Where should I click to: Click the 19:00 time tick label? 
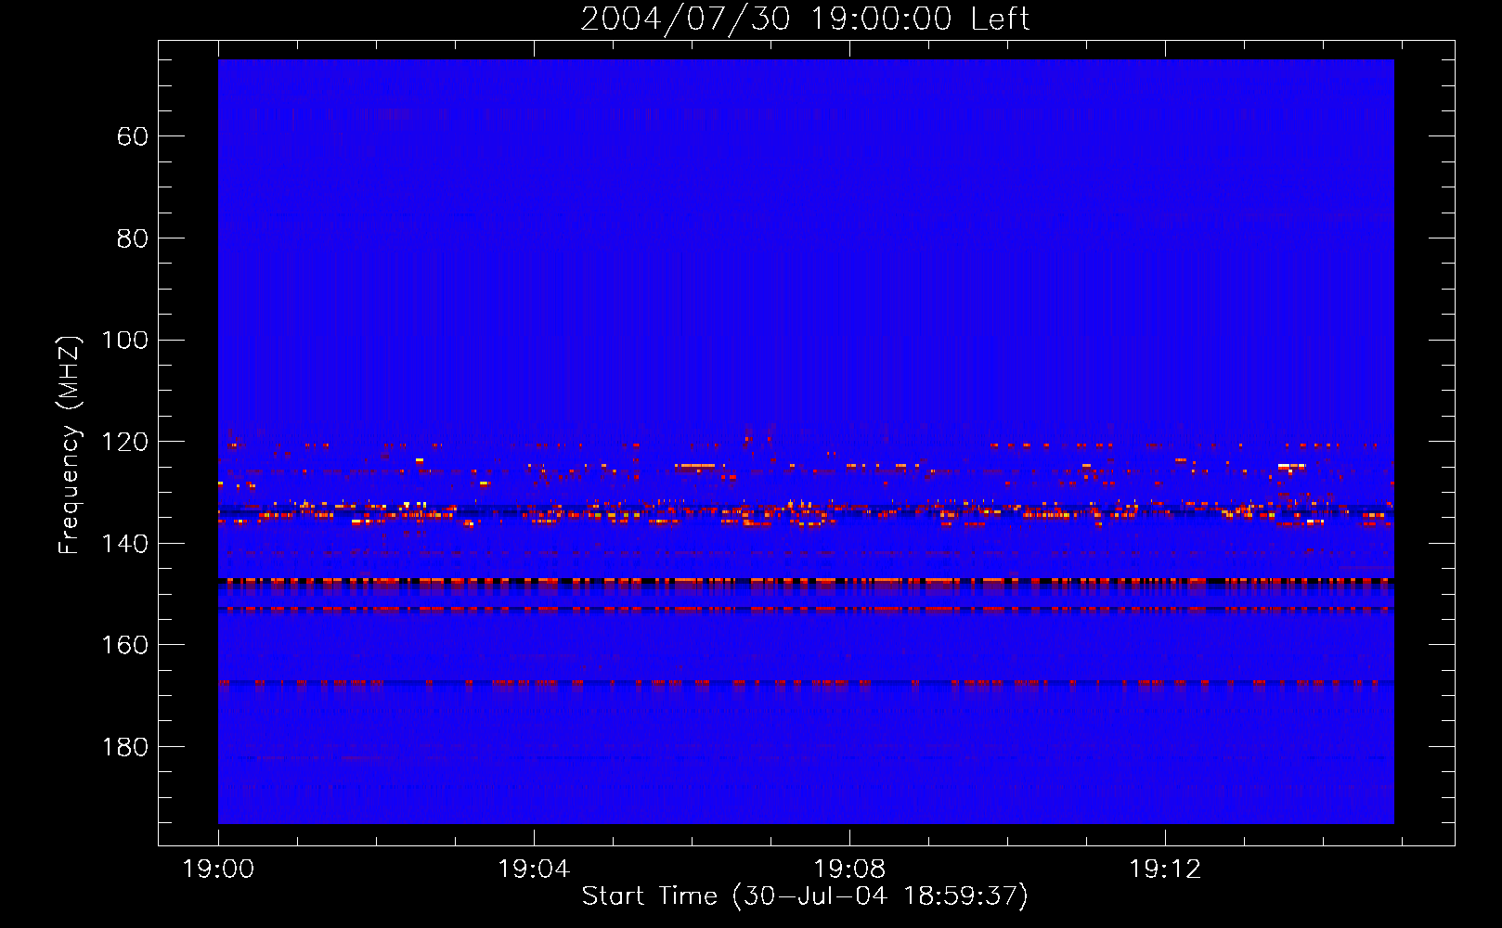click(218, 870)
